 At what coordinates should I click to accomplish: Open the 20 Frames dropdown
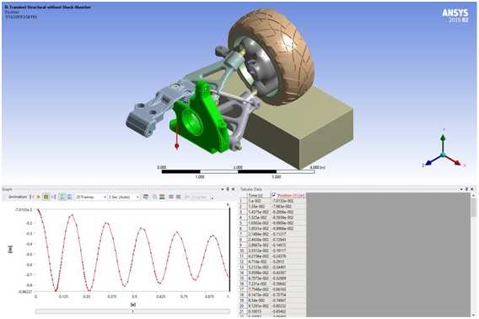91,197
